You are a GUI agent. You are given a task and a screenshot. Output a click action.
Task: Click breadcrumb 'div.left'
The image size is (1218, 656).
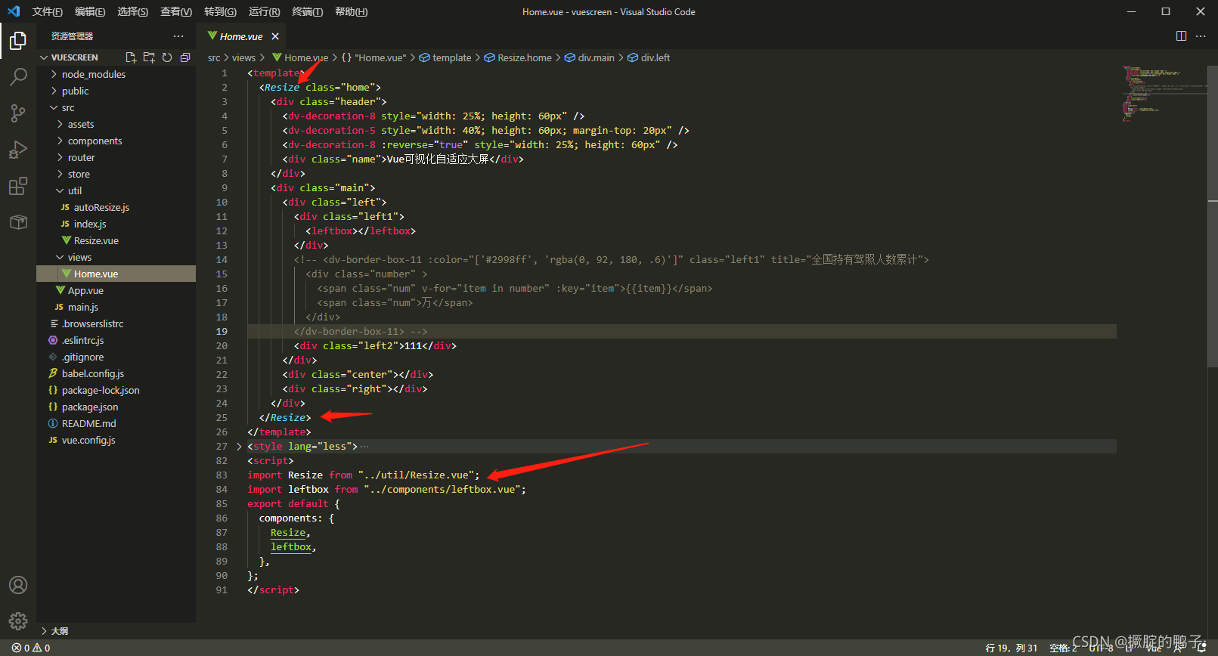[x=655, y=57]
